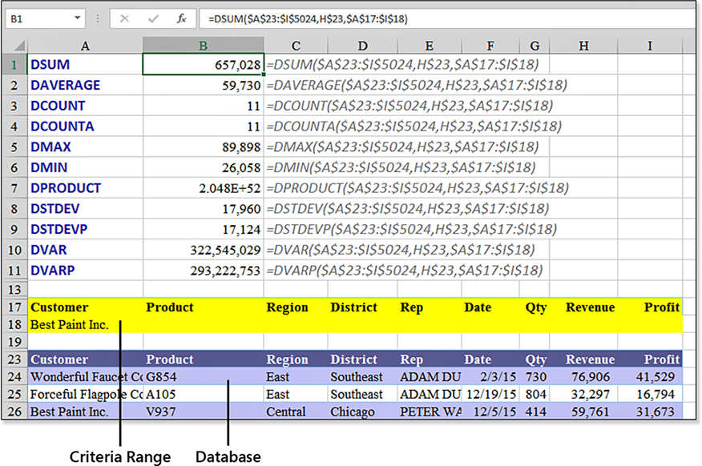Image resolution: width=702 pixels, height=466 pixels.
Task: Click database header Qty in row 23
Action: [535, 360]
